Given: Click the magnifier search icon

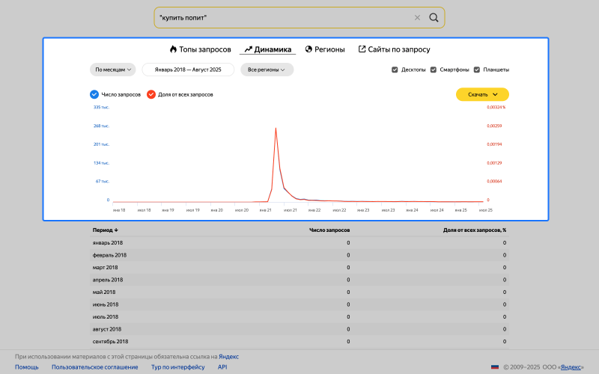Looking at the screenshot, I should coord(434,17).
